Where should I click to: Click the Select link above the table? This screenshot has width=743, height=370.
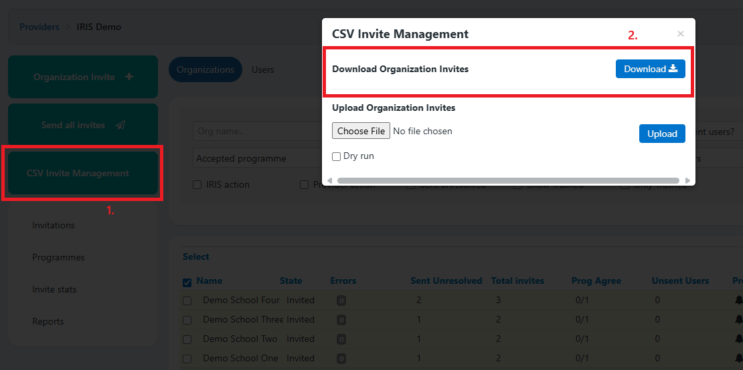point(195,256)
